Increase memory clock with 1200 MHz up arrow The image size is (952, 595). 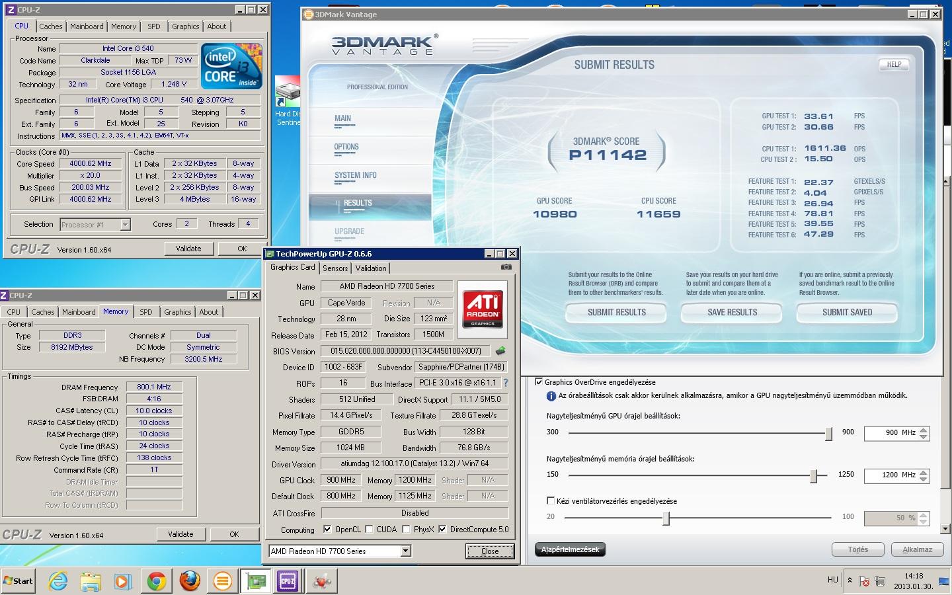pyautogui.click(x=924, y=472)
